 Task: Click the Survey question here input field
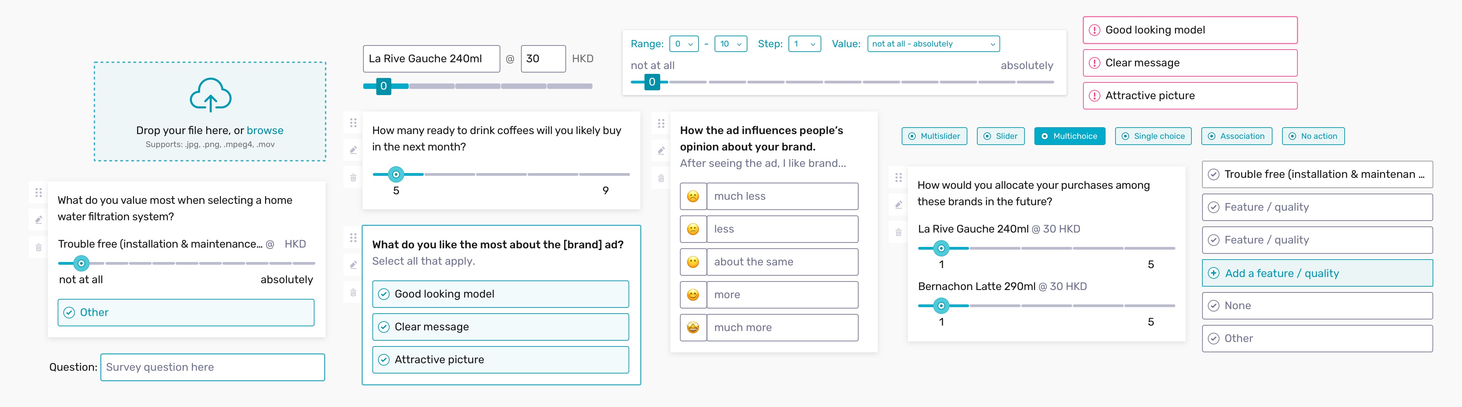click(x=212, y=367)
